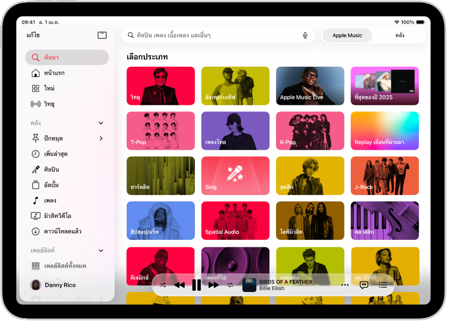Open วิทยุ radio in the sidebar

[x=67, y=103]
